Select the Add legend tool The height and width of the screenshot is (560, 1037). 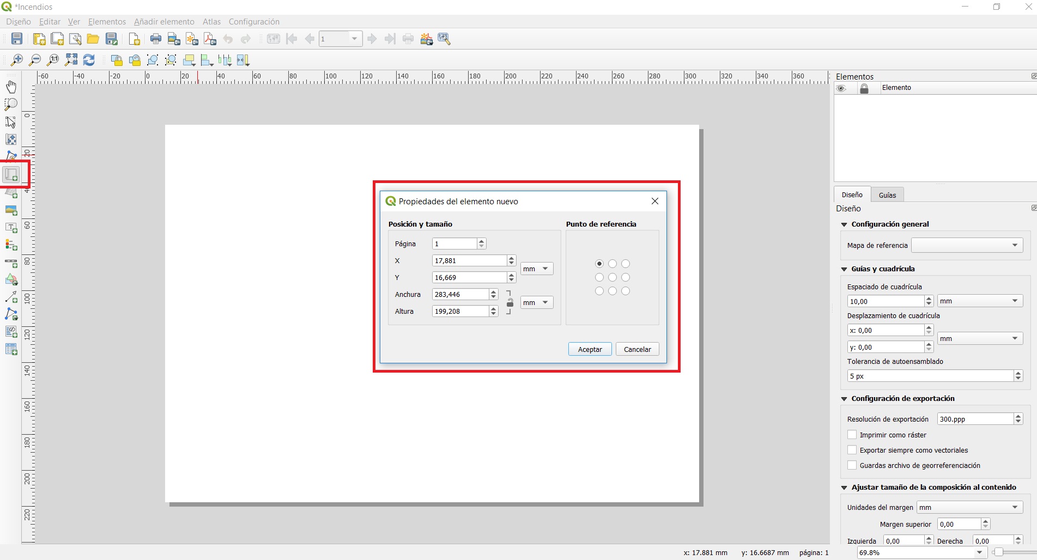[x=11, y=245]
